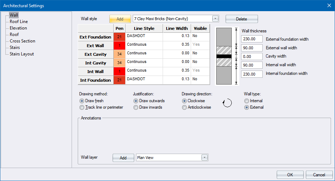Click the drawing direction rotation arrow icon
Screen dimensions: 335x181
pos(227,103)
